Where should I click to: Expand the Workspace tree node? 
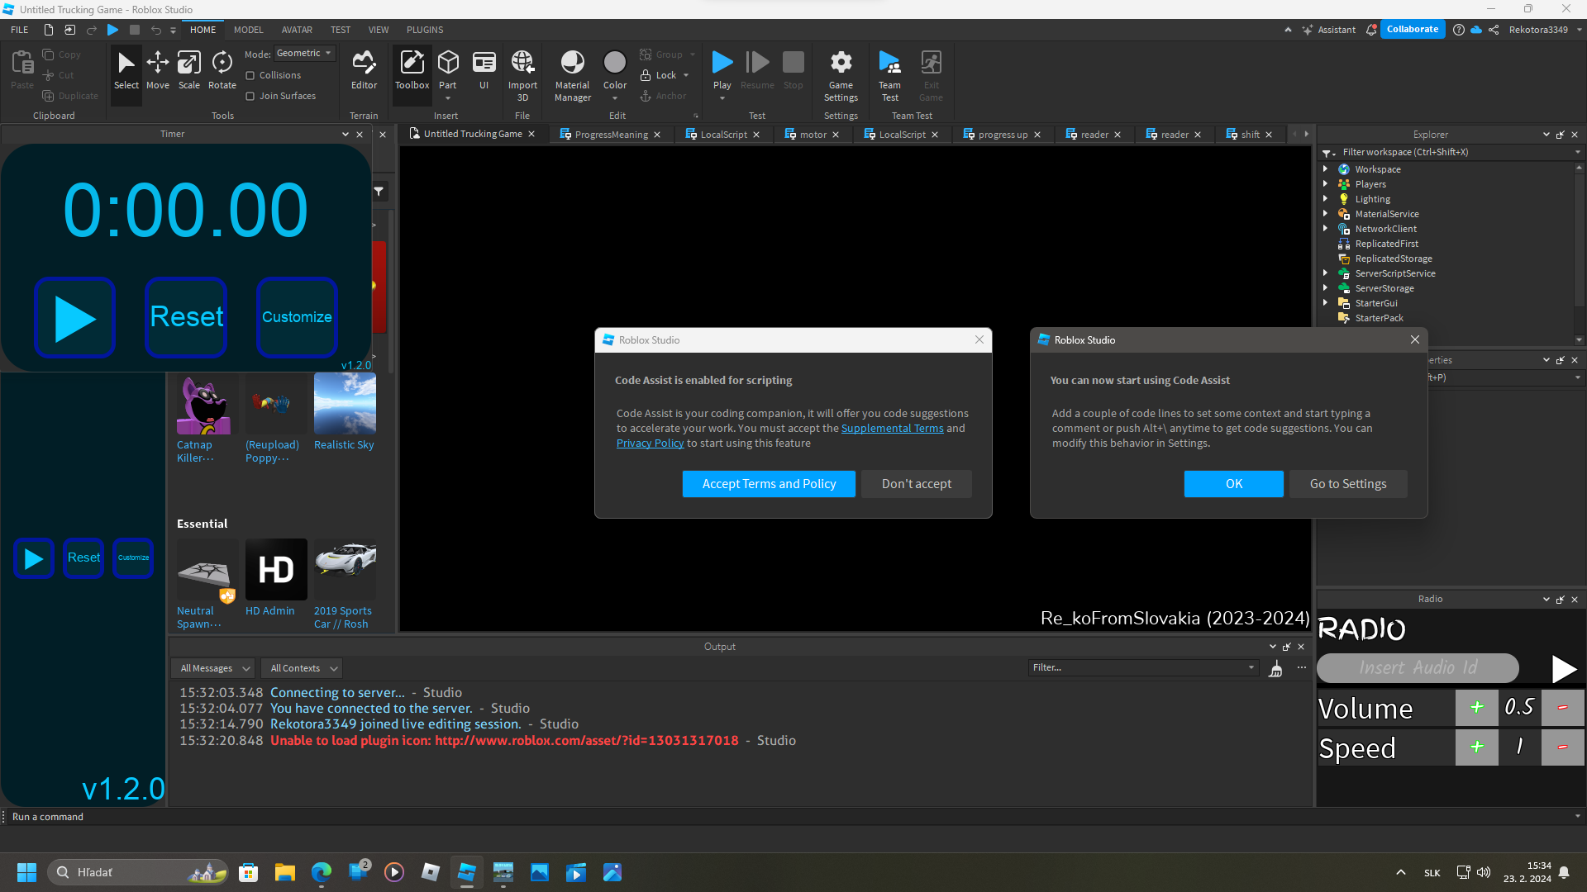coord(1325,169)
